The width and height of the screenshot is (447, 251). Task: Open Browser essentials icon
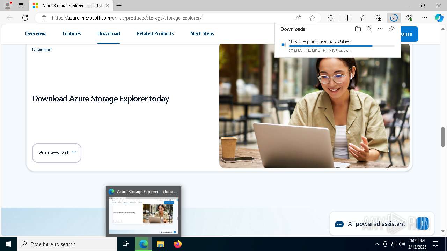click(409, 18)
